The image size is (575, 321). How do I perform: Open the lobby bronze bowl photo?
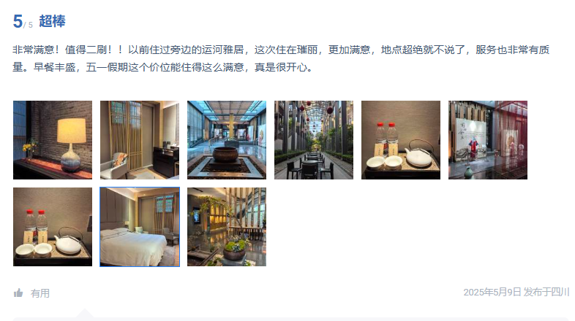click(227, 140)
